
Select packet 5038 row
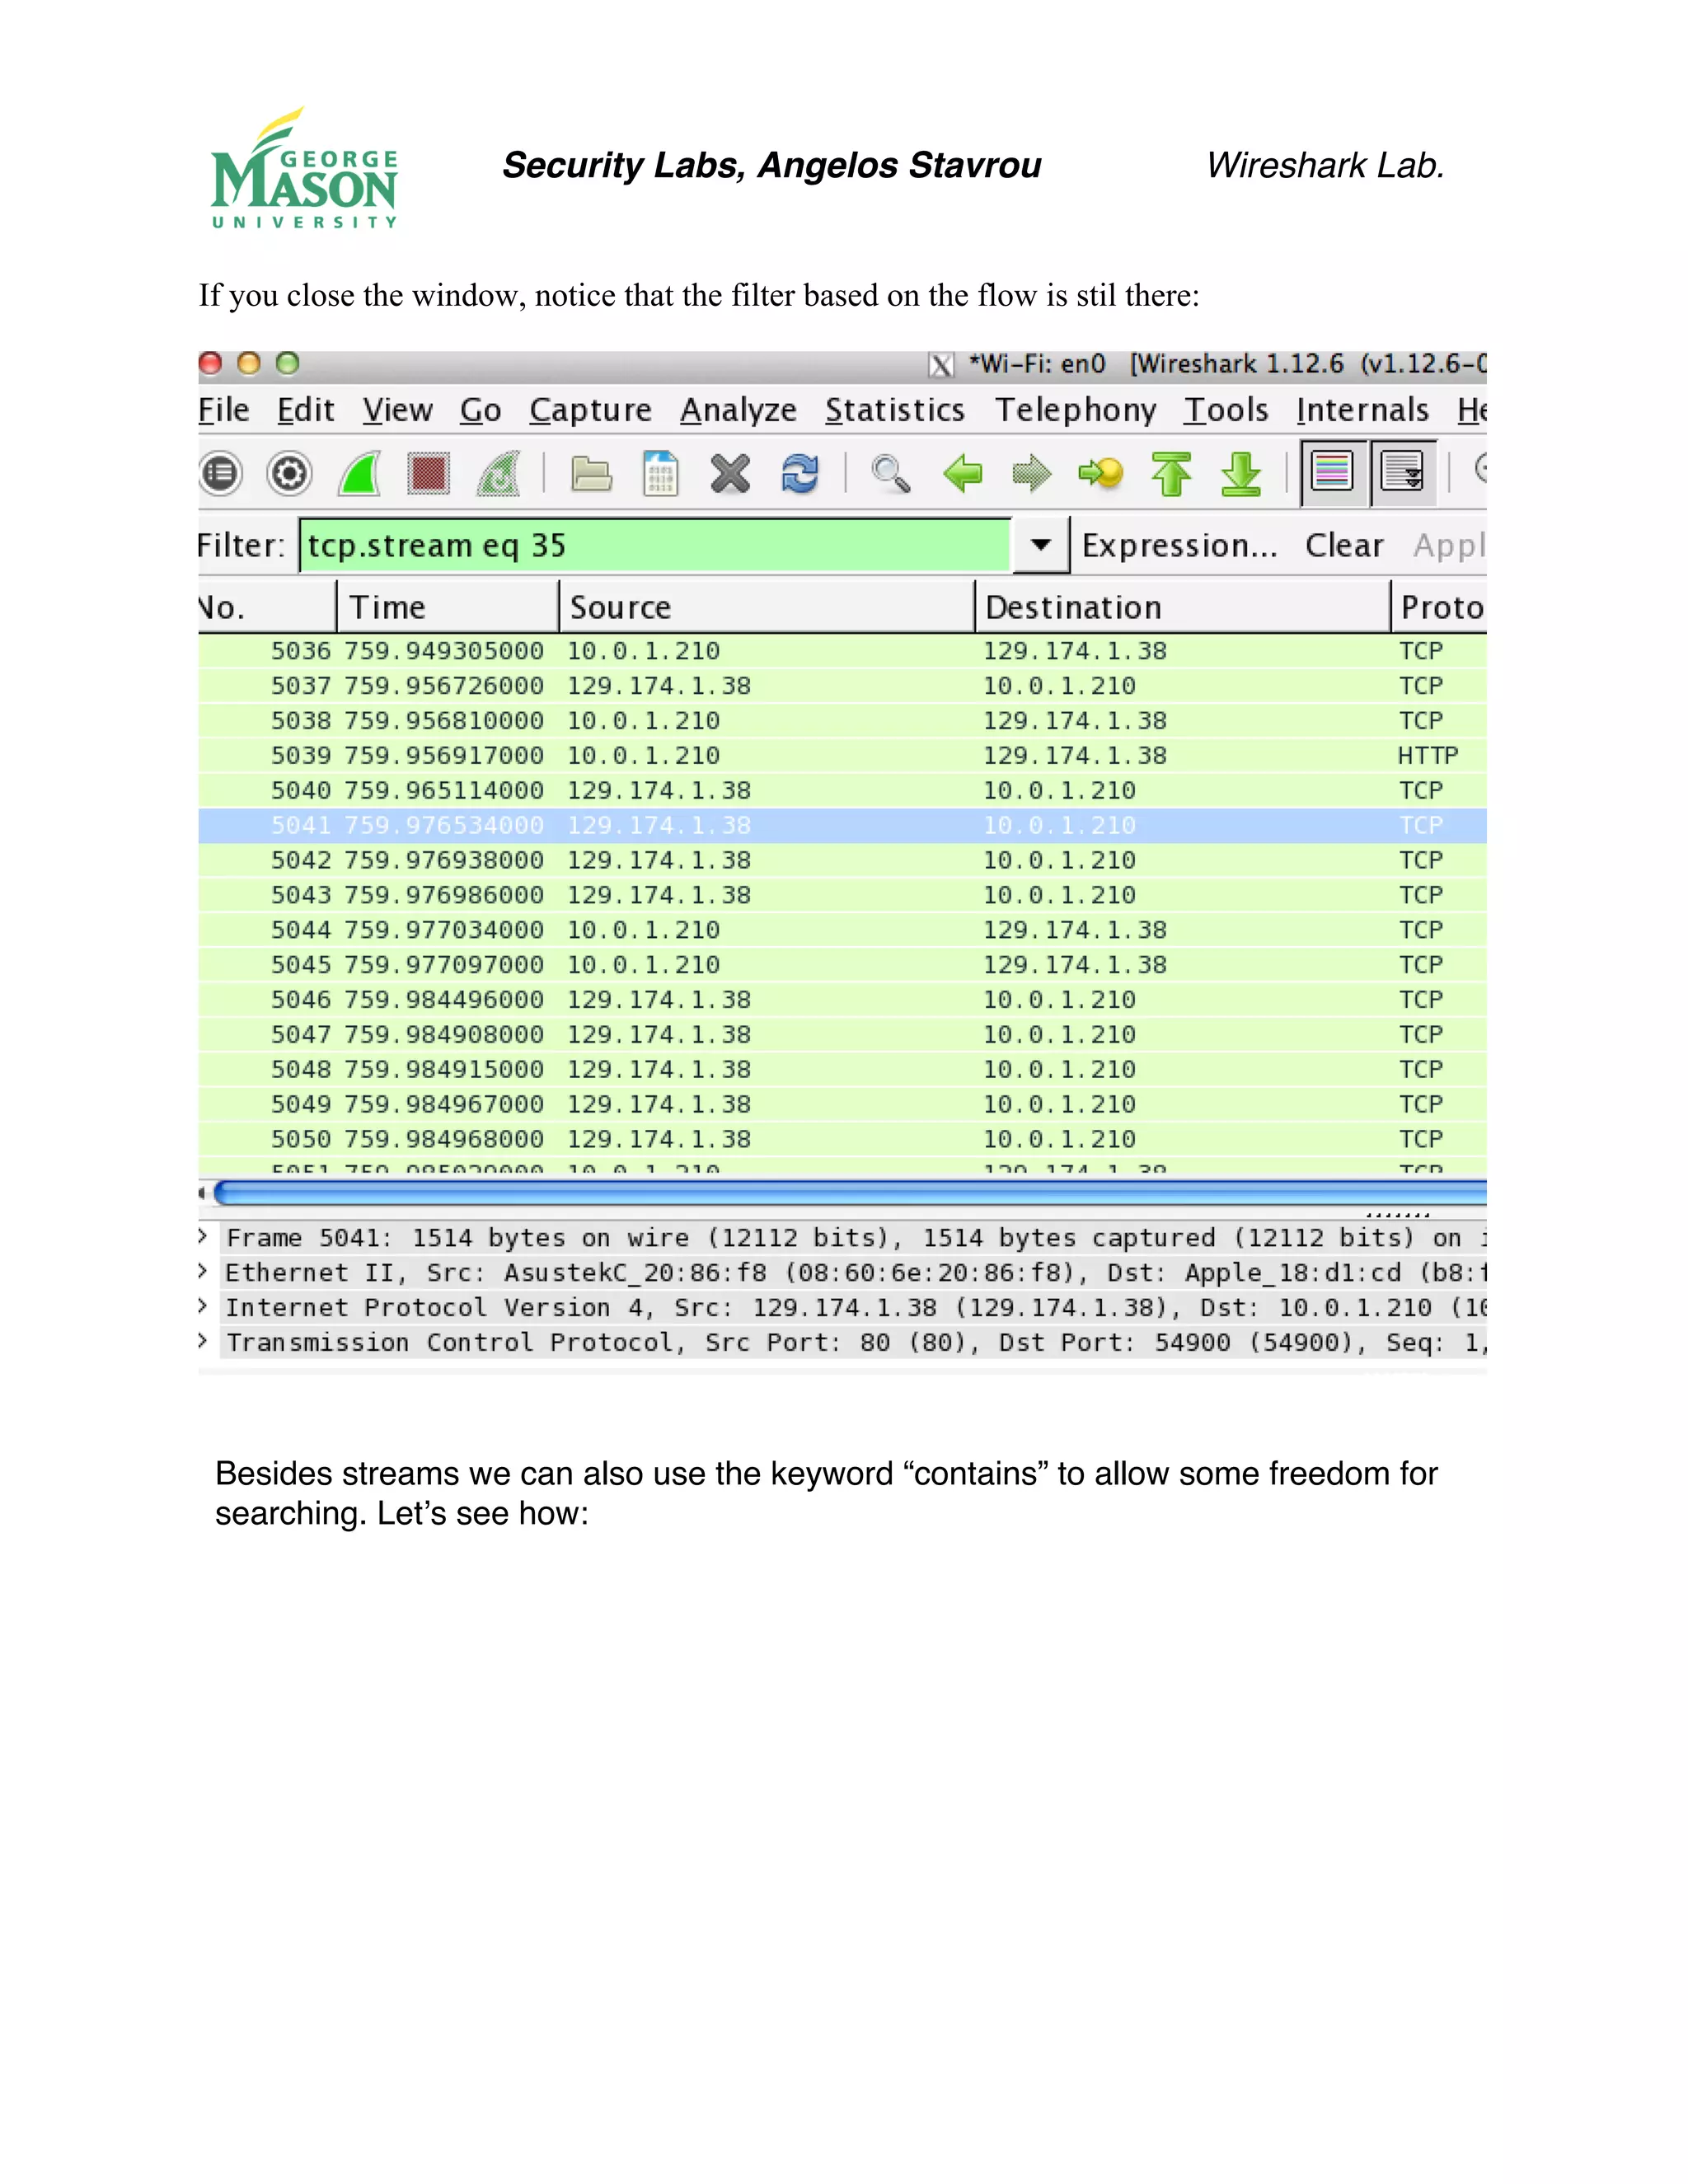click(842, 721)
